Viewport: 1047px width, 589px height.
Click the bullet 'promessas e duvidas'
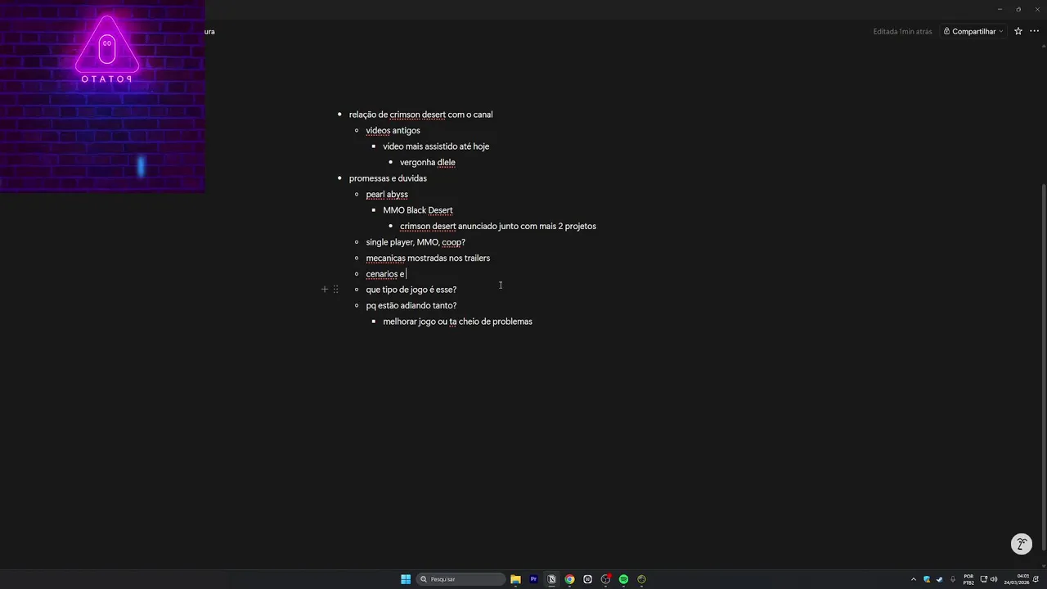[x=388, y=178]
